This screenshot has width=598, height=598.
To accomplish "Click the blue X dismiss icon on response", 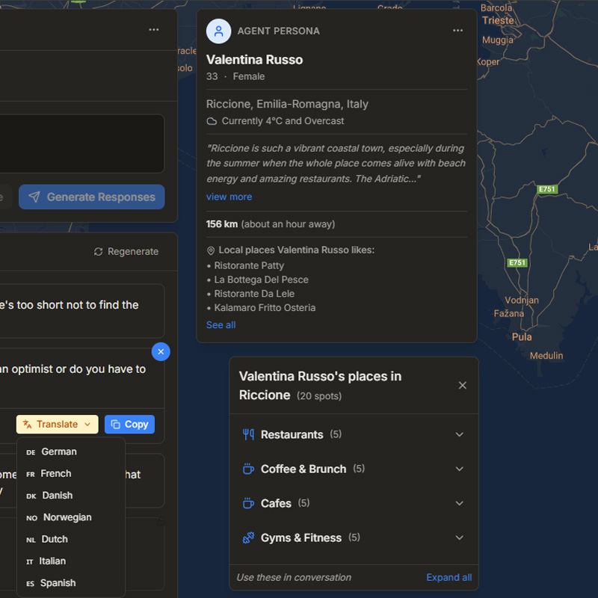I will pos(161,351).
